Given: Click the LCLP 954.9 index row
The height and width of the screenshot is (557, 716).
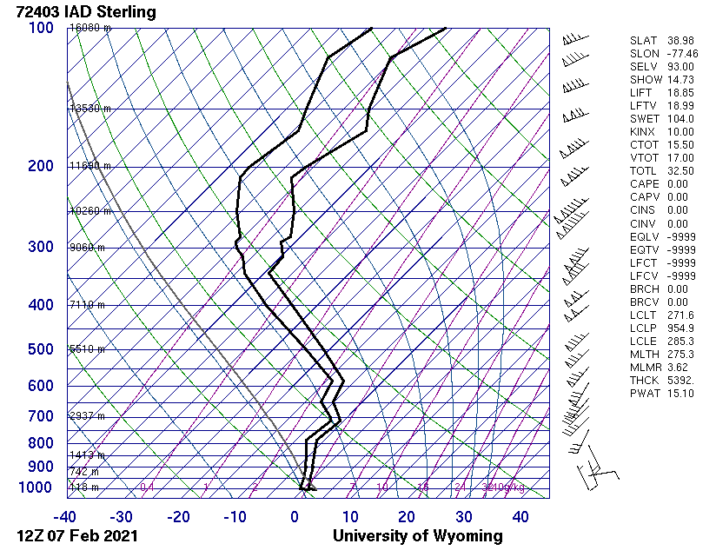Looking at the screenshot, I should [662, 328].
